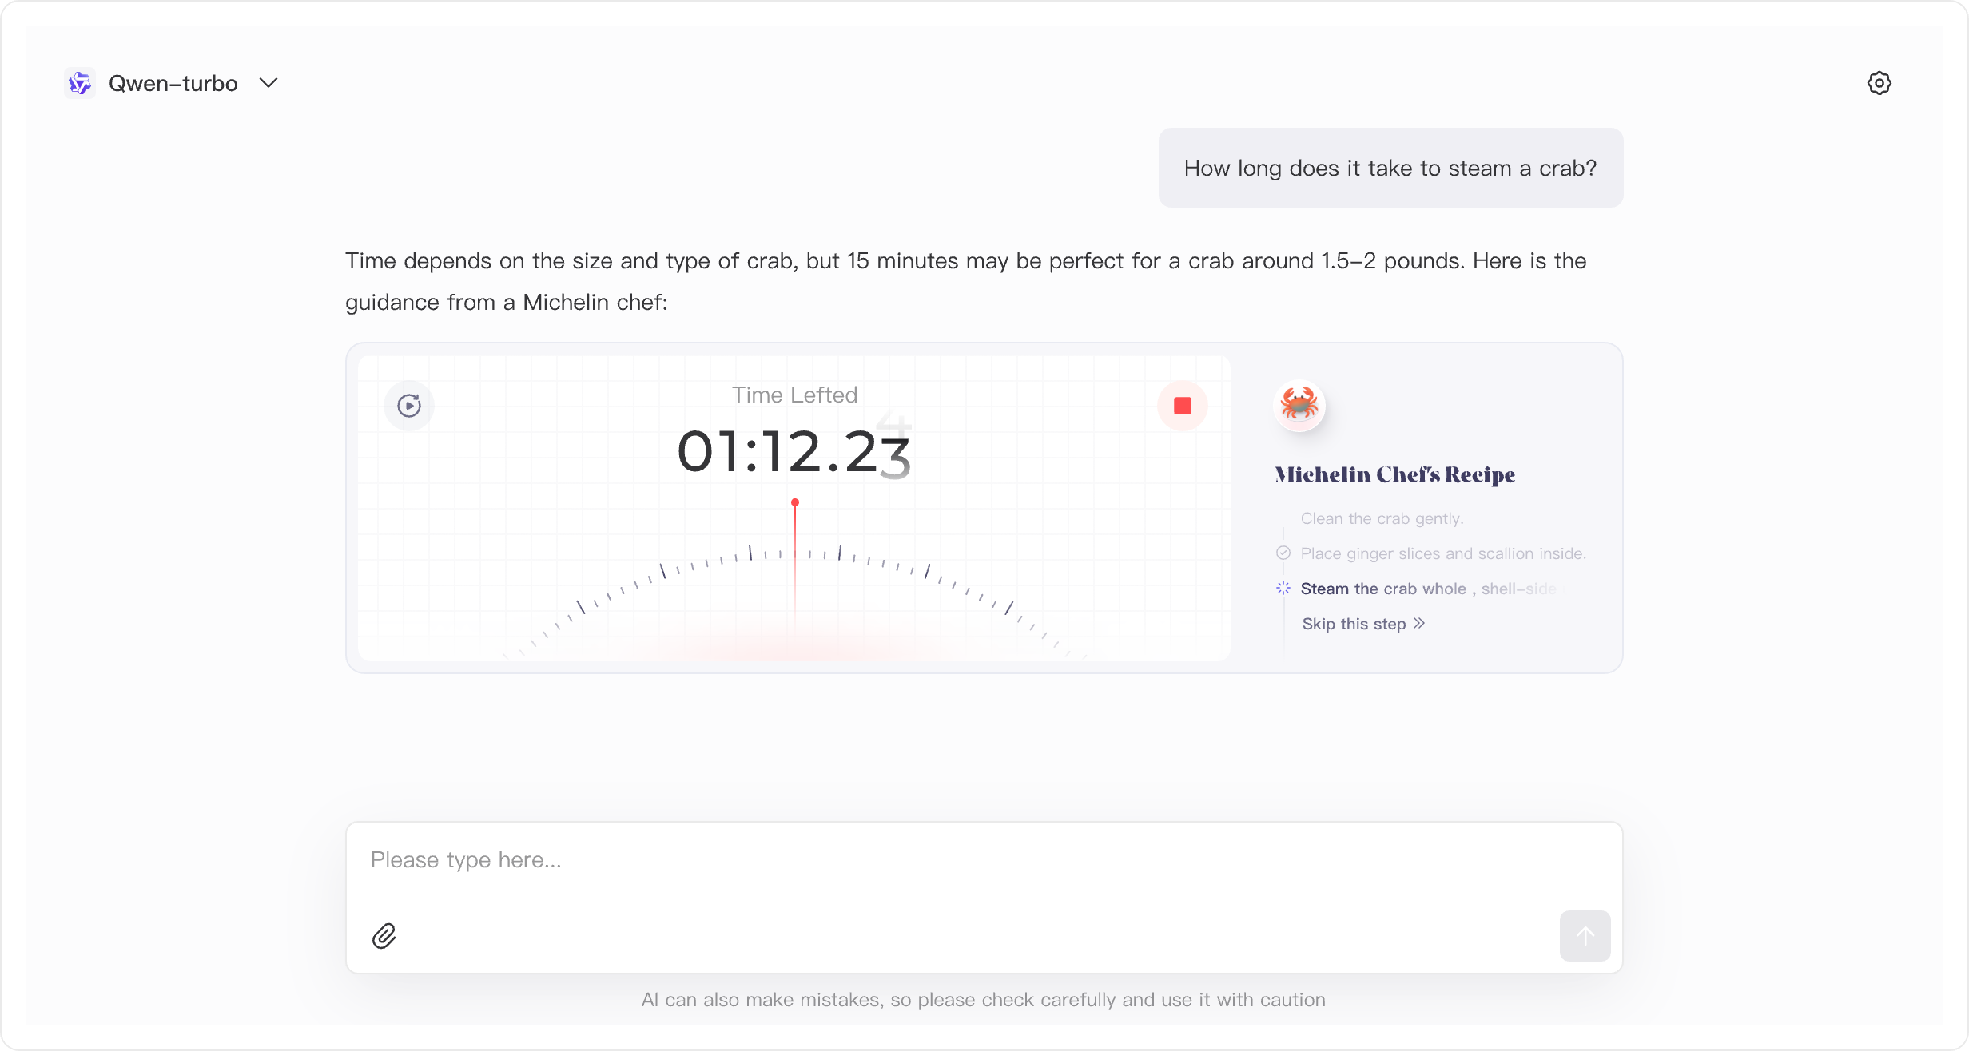Click the 01:12.23 time left readout

click(x=794, y=452)
